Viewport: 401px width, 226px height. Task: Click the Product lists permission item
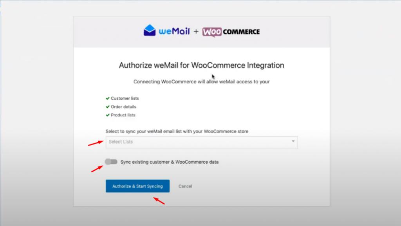click(121, 115)
